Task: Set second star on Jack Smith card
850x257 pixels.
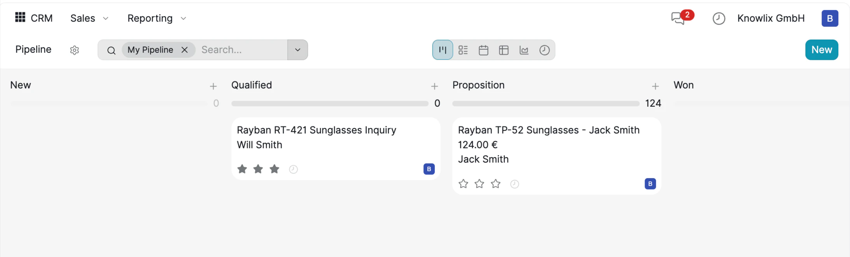Action: pyautogui.click(x=479, y=184)
